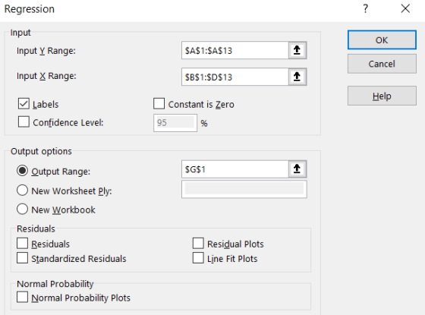Enable Line Fit Plots checkbox

point(198,258)
